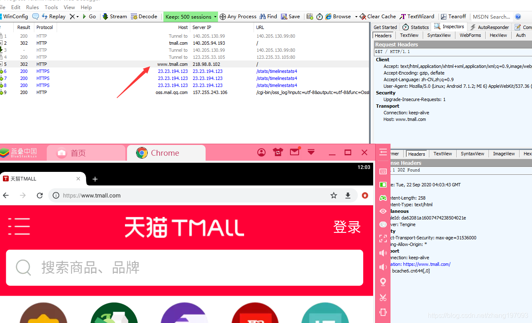The height and width of the screenshot is (323, 532).
Task: Select session 6 /stats/timelinestats4
Action: click(x=184, y=71)
